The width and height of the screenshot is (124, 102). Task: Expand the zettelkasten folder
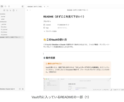[3, 22]
